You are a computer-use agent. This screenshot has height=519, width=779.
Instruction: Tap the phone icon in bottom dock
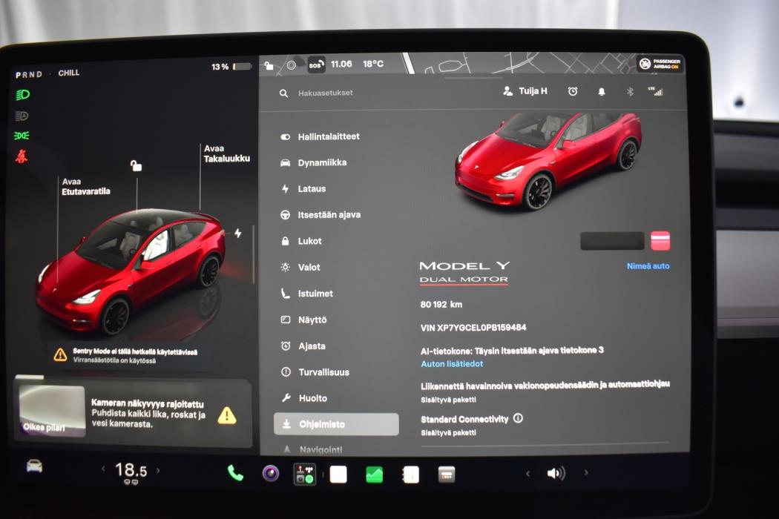[x=235, y=473]
